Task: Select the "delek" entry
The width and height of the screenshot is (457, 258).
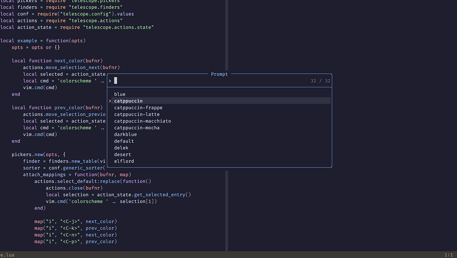Action: pos(121,147)
